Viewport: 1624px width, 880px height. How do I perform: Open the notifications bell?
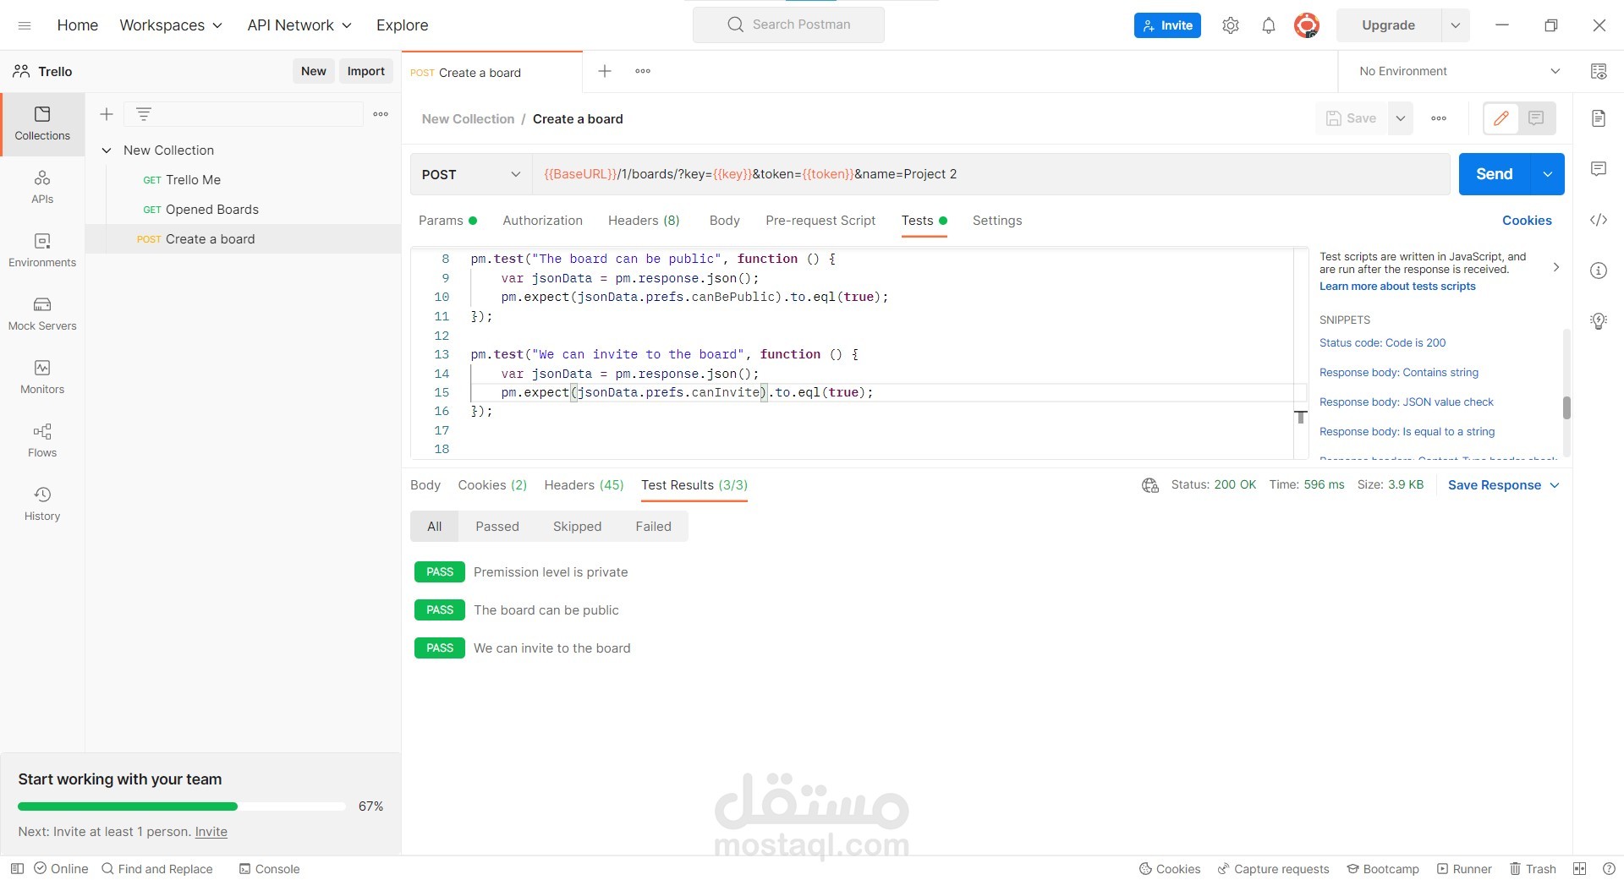click(x=1269, y=25)
